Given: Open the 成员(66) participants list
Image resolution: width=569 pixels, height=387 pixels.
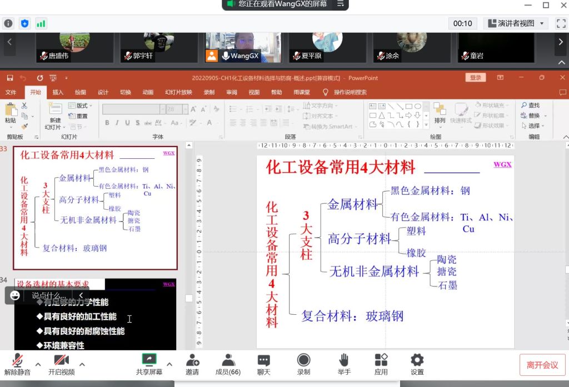Looking at the screenshot, I should click(228, 364).
